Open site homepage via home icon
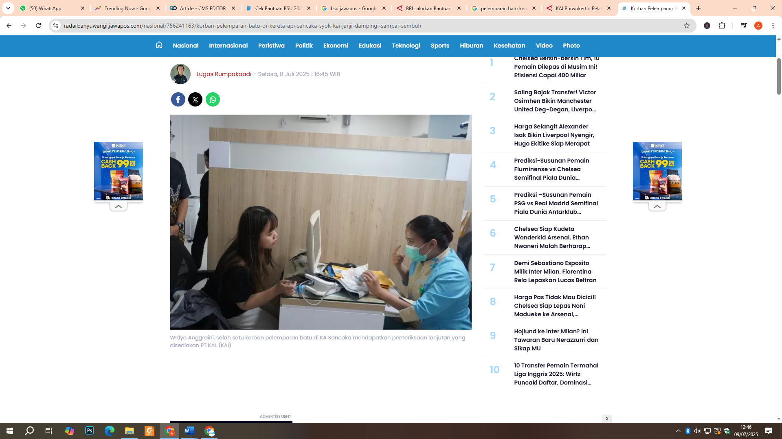 pyautogui.click(x=159, y=46)
